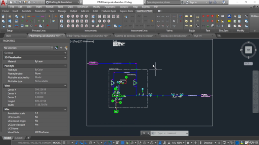This screenshot has width=259, height=145.
Task: Click the red process line icon
Action: pos(33,16)
